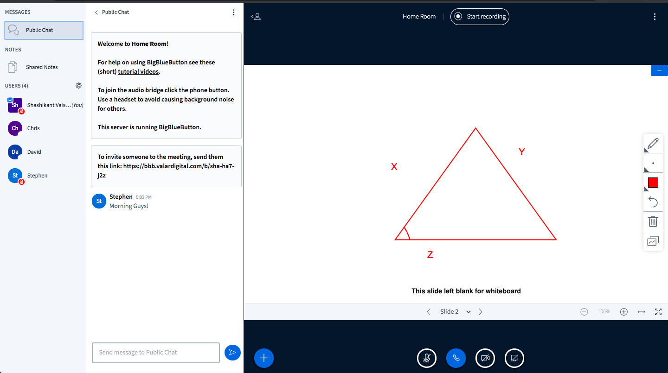Image resolution: width=668 pixels, height=373 pixels.
Task: Open the actions plus menu
Action: [x=264, y=358]
